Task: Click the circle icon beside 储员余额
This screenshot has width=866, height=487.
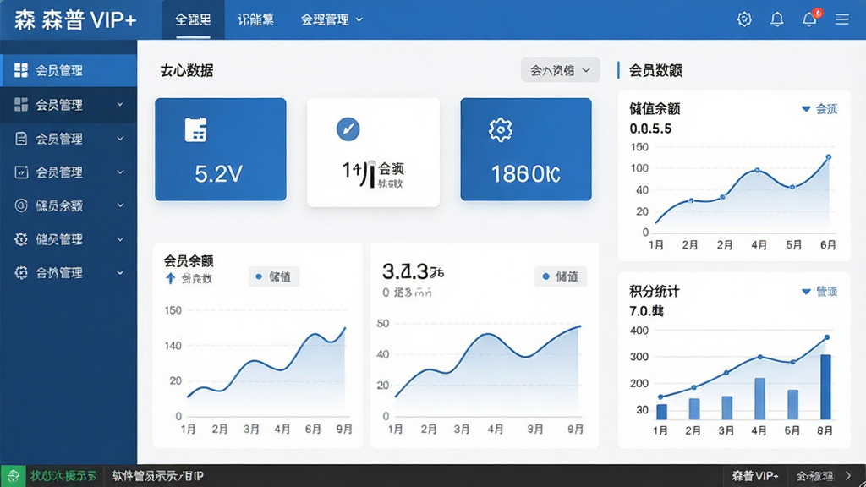Action: (21, 205)
